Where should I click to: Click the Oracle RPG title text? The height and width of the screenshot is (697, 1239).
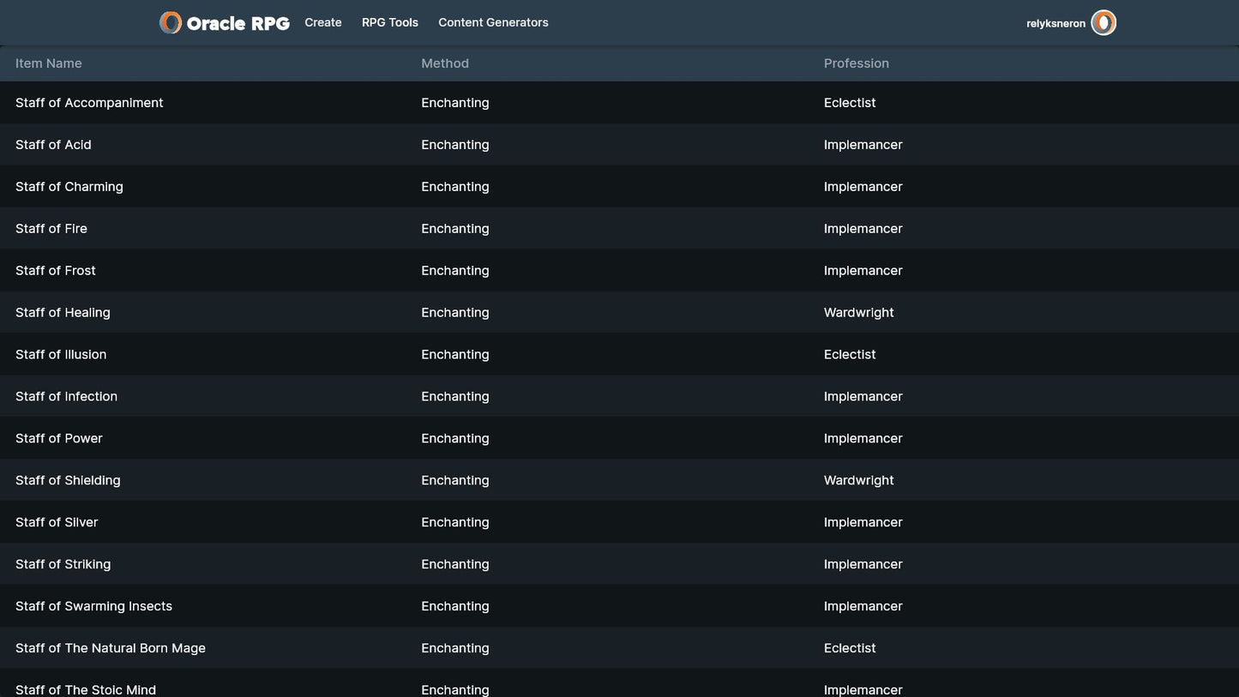(x=238, y=24)
